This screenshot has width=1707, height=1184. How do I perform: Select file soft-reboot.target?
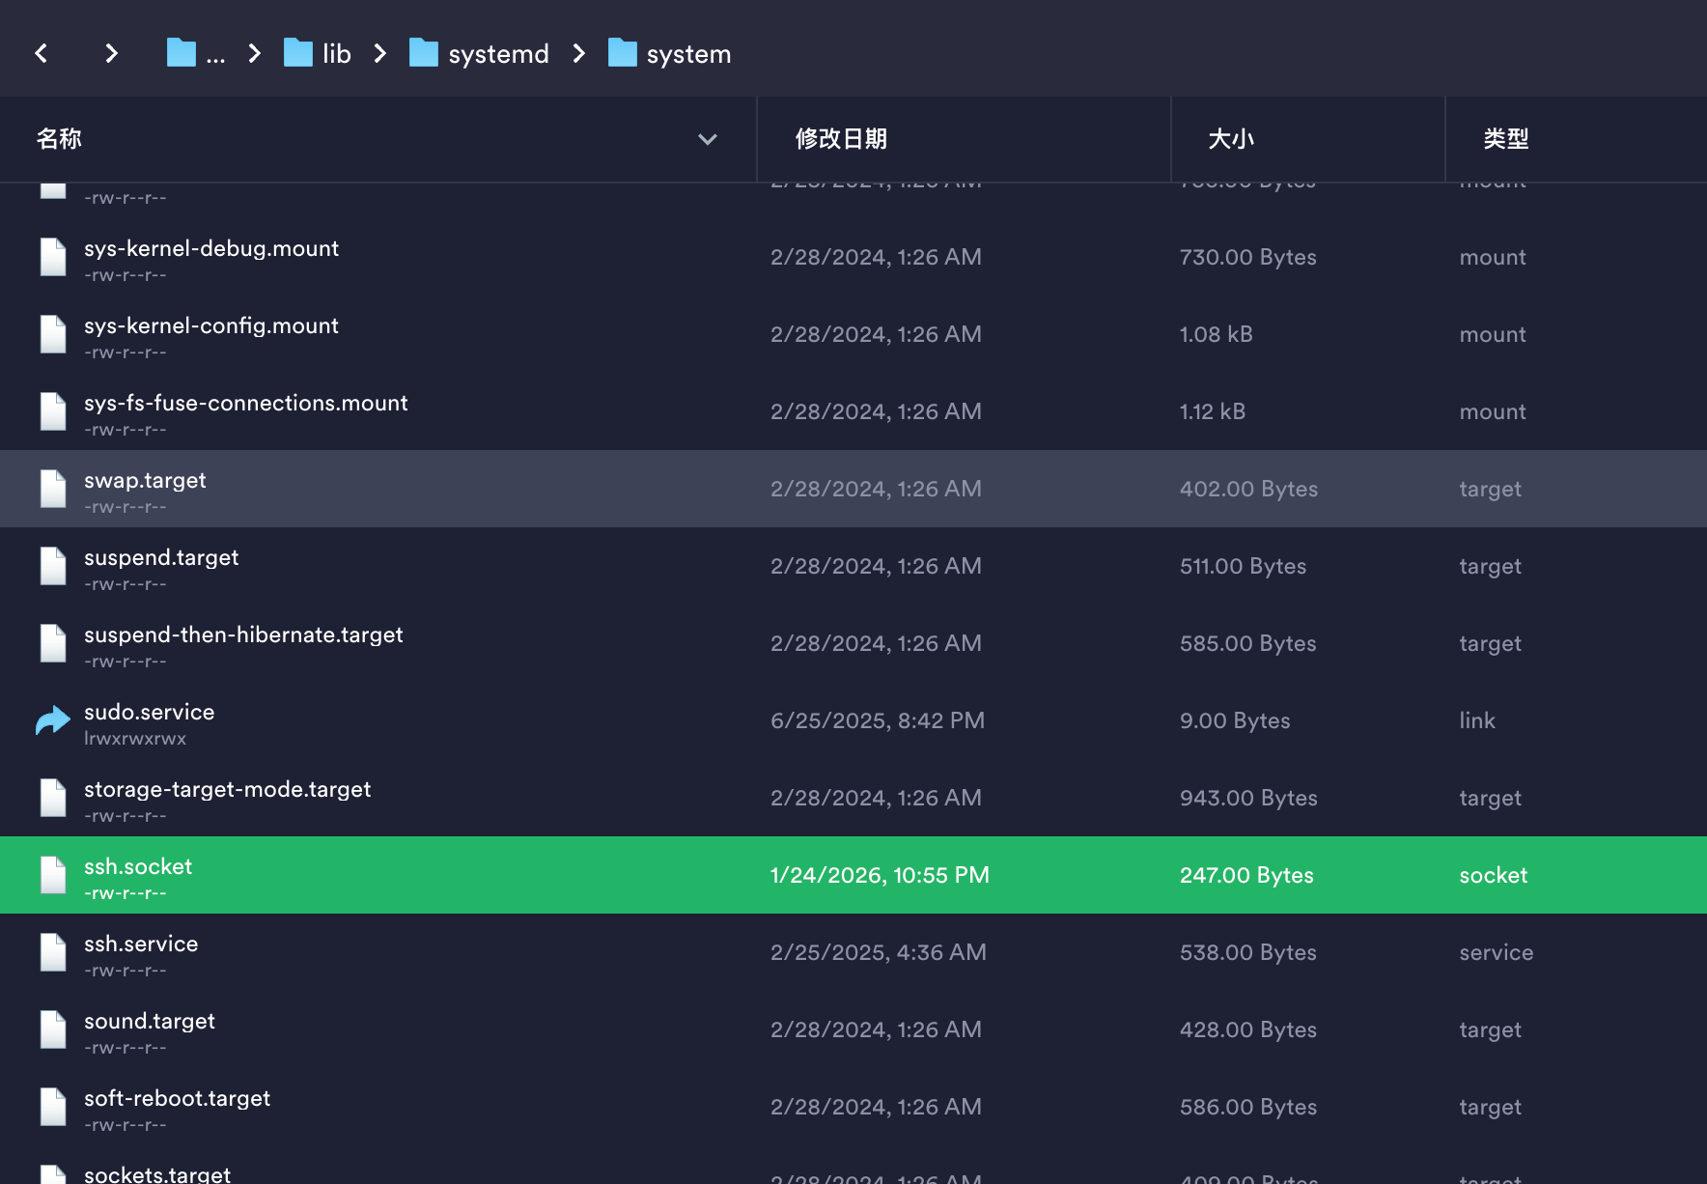[x=853, y=1107]
